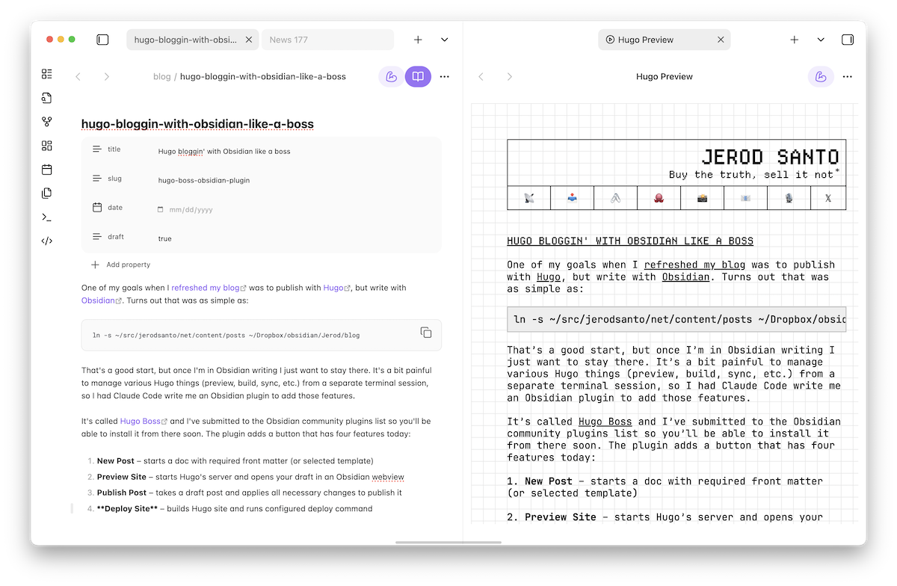
Task: Click the code brackets icon in sidebar
Action: coord(47,241)
